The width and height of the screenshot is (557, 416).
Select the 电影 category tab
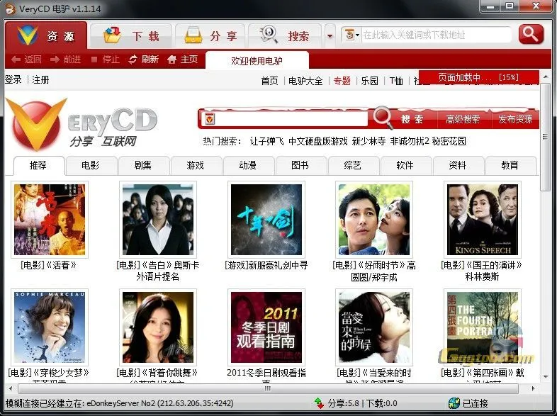click(91, 166)
